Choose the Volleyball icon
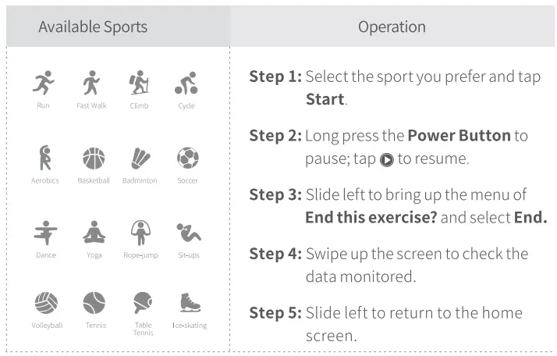Image resolution: width=557 pixels, height=356 pixels. pos(46,303)
